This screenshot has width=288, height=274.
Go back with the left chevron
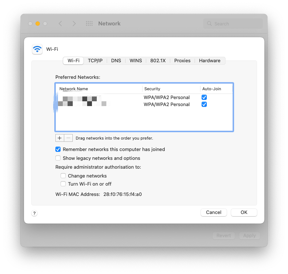(61, 24)
